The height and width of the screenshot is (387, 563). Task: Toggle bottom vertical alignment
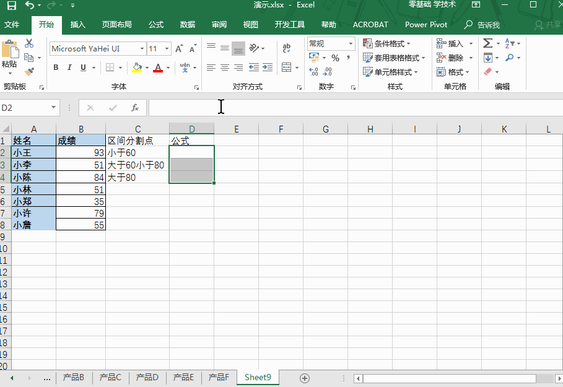[238, 48]
